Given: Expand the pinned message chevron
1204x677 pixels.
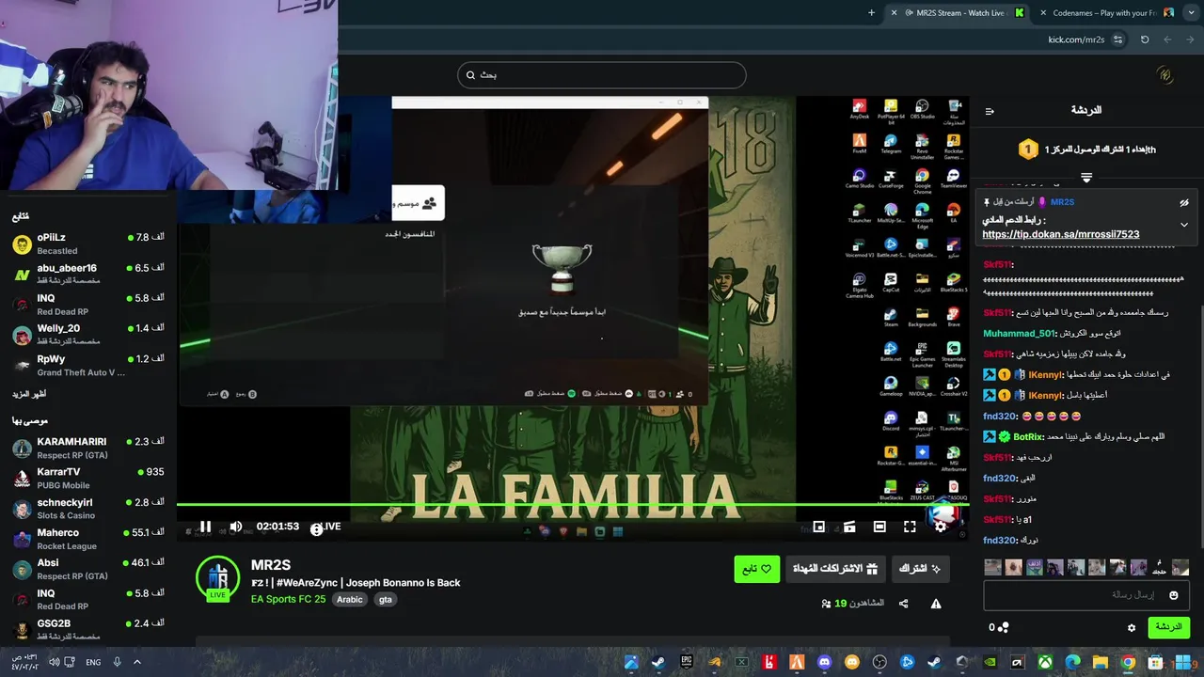Looking at the screenshot, I should 1184,225.
